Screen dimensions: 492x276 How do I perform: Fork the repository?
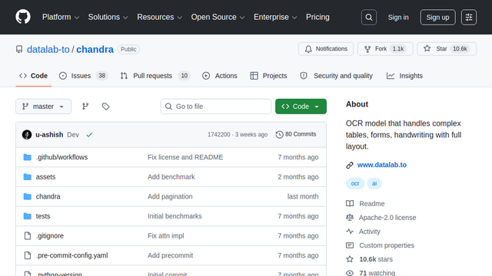coord(385,49)
